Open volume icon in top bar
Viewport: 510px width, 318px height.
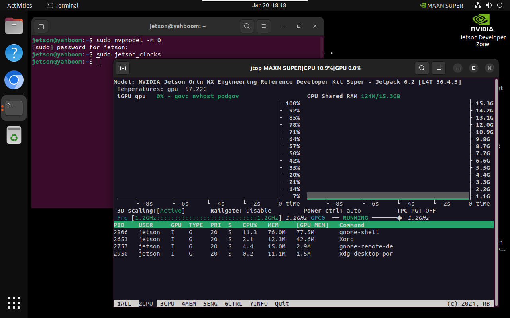tap(489, 6)
